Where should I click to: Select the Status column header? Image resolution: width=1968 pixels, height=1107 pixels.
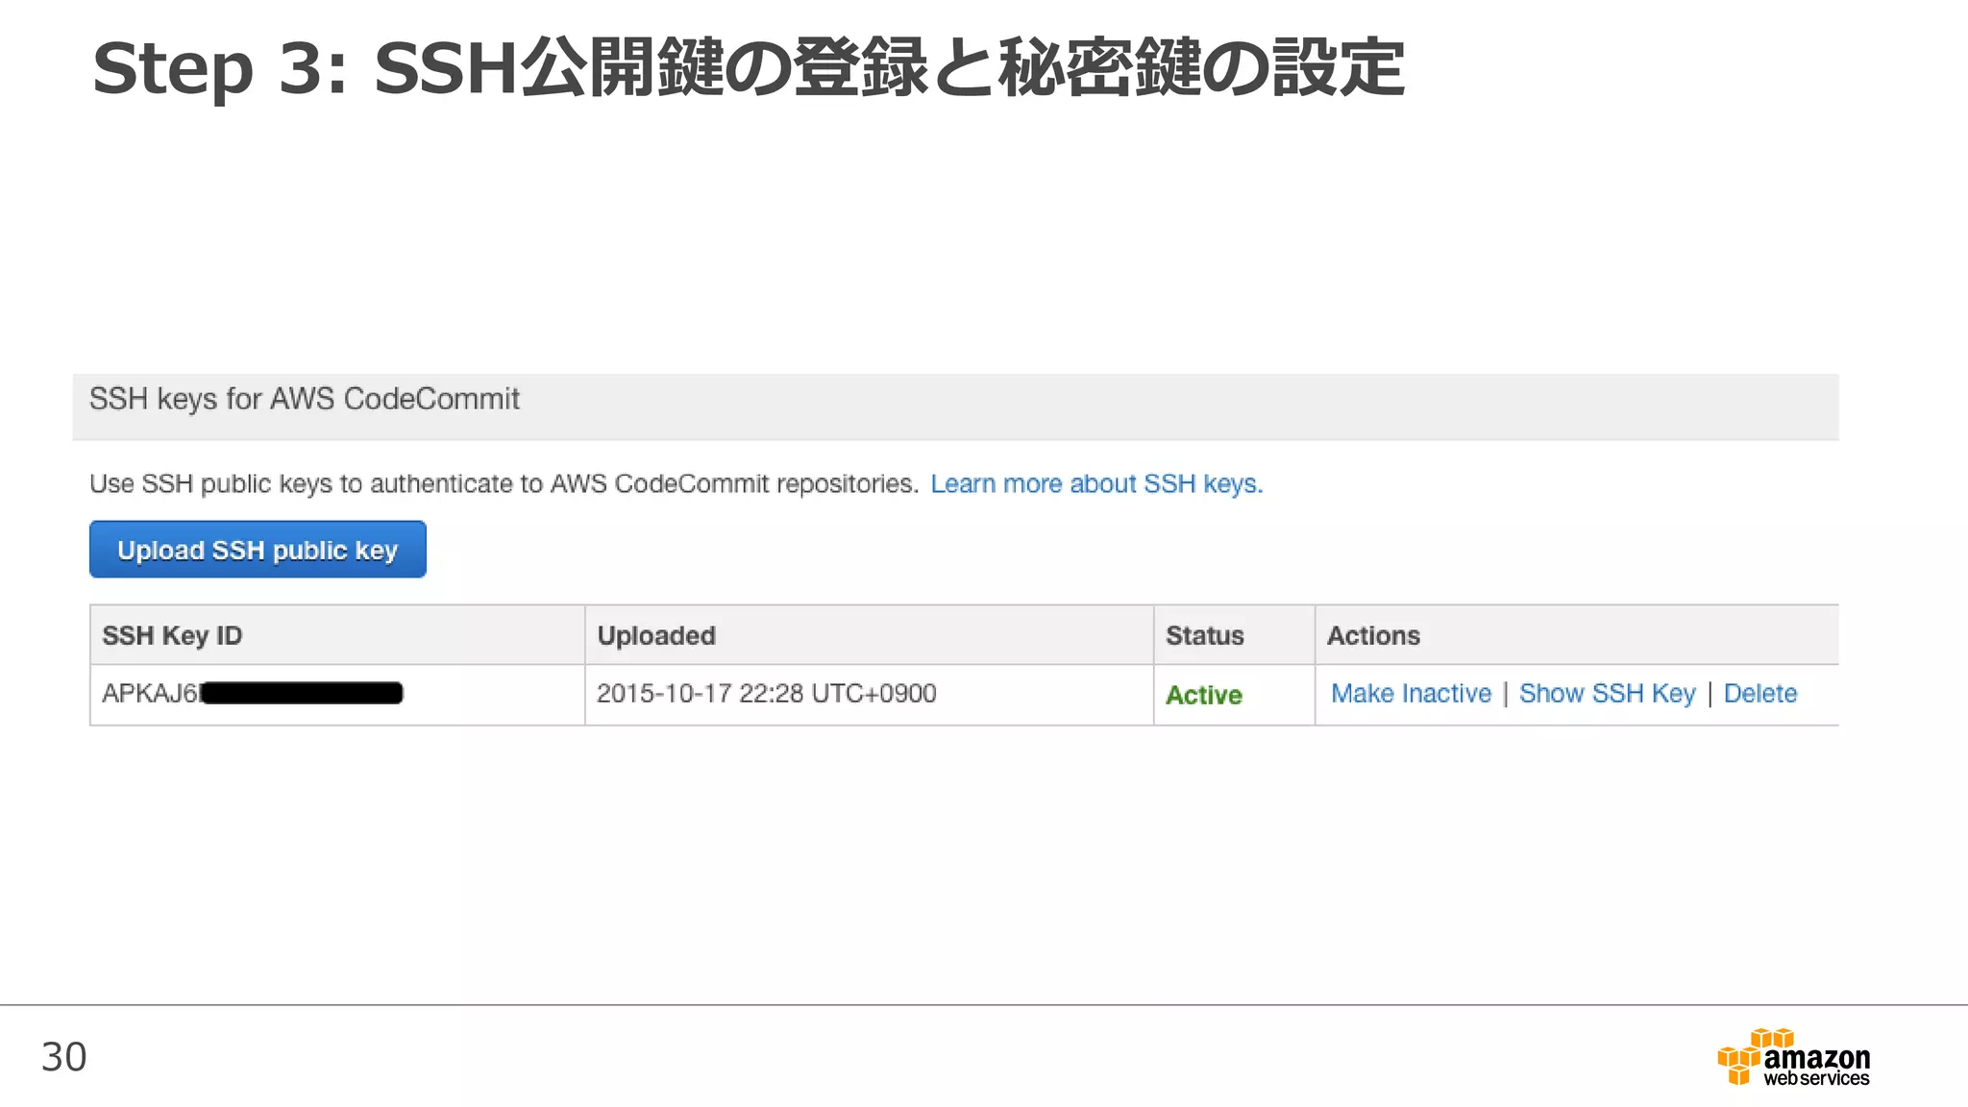click(1234, 635)
